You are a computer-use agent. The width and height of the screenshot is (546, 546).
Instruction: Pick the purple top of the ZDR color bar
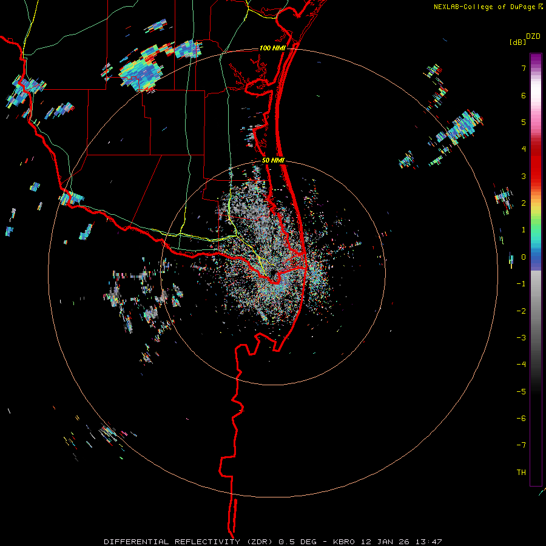pyautogui.click(x=536, y=59)
